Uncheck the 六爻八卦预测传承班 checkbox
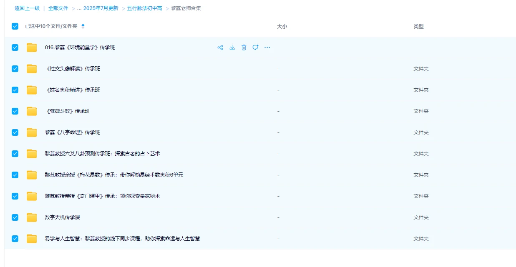This screenshot has height=267, width=516. click(15, 154)
